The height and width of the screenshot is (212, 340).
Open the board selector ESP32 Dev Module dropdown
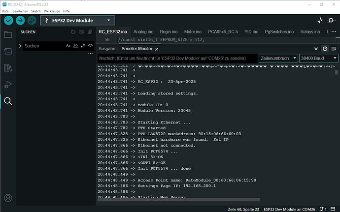78,21
